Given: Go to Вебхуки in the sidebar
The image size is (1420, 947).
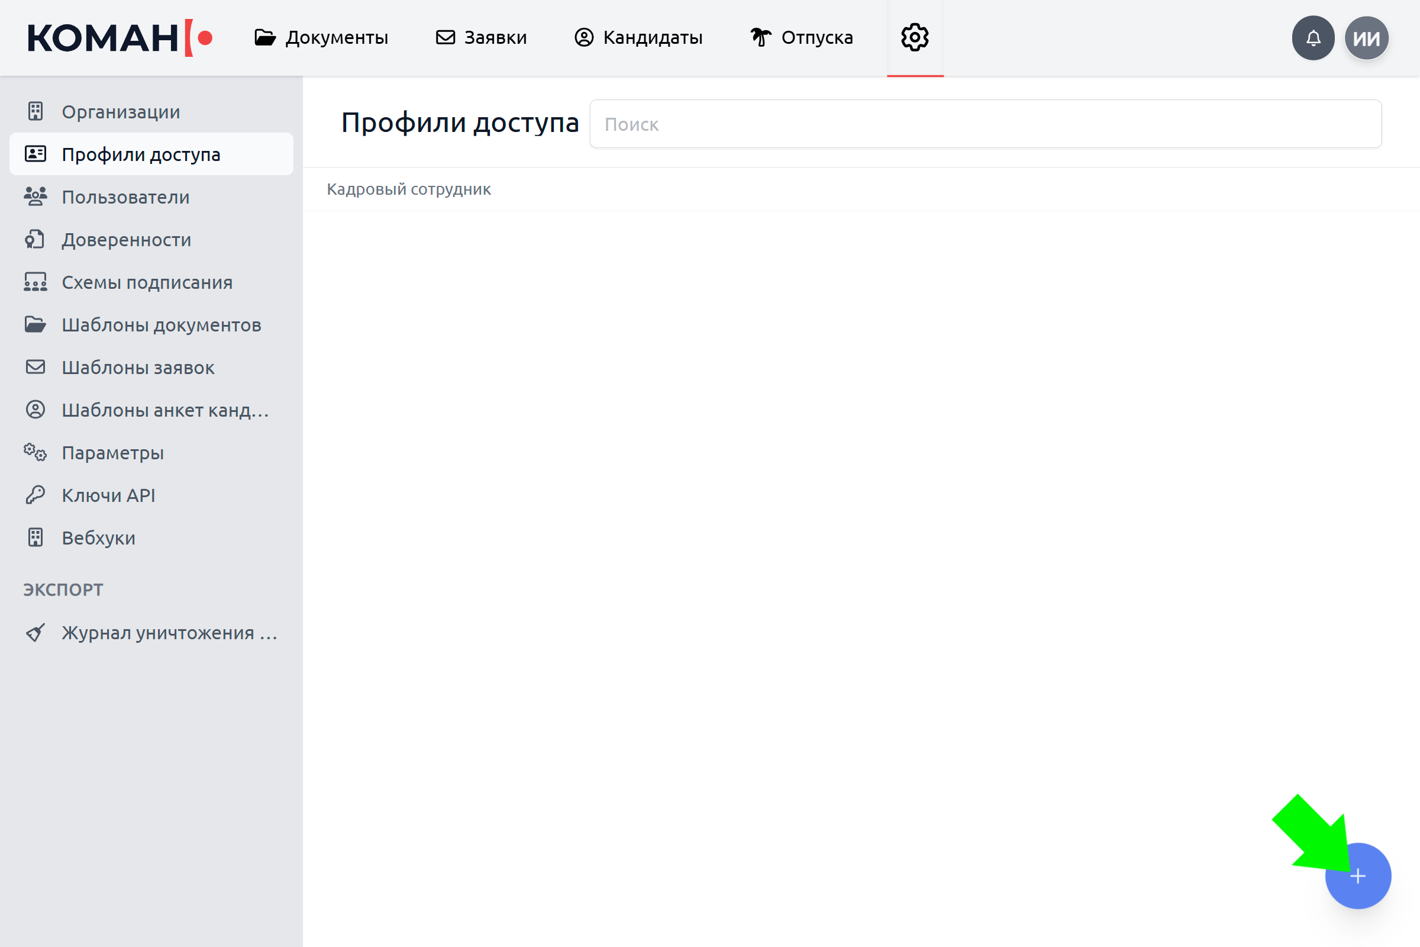Looking at the screenshot, I should click(x=98, y=537).
